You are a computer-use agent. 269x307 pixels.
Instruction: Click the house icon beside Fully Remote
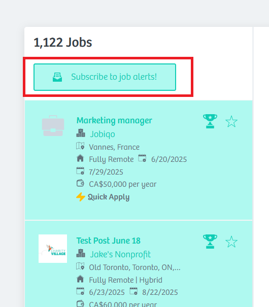[x=80, y=158]
